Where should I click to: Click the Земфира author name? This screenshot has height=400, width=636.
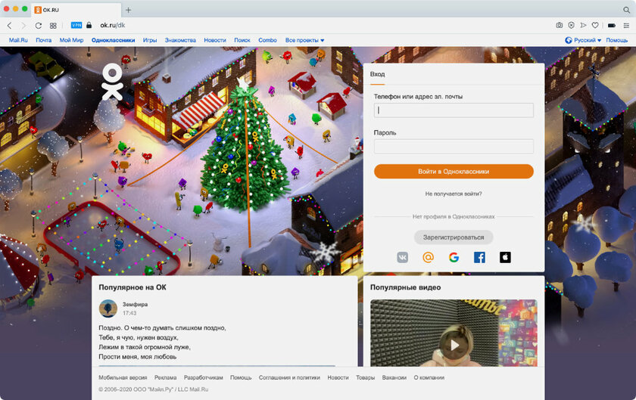135,305
